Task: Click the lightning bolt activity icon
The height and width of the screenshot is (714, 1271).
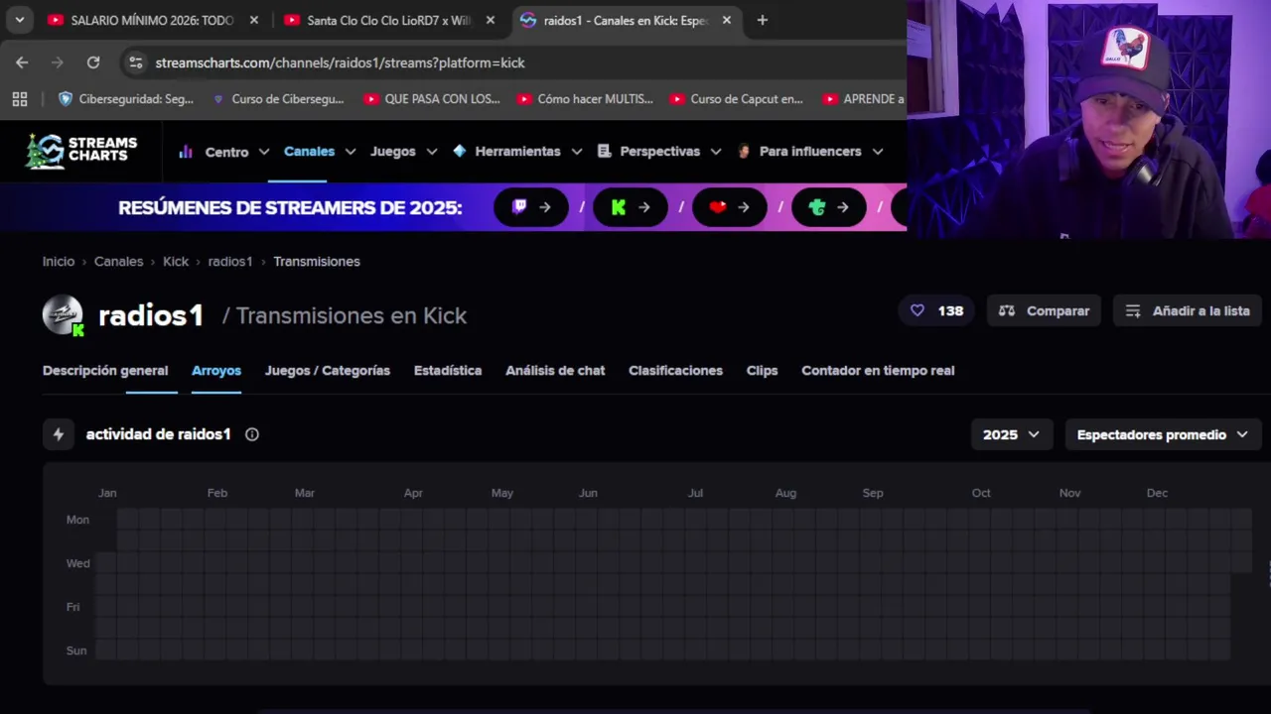Action: click(59, 434)
